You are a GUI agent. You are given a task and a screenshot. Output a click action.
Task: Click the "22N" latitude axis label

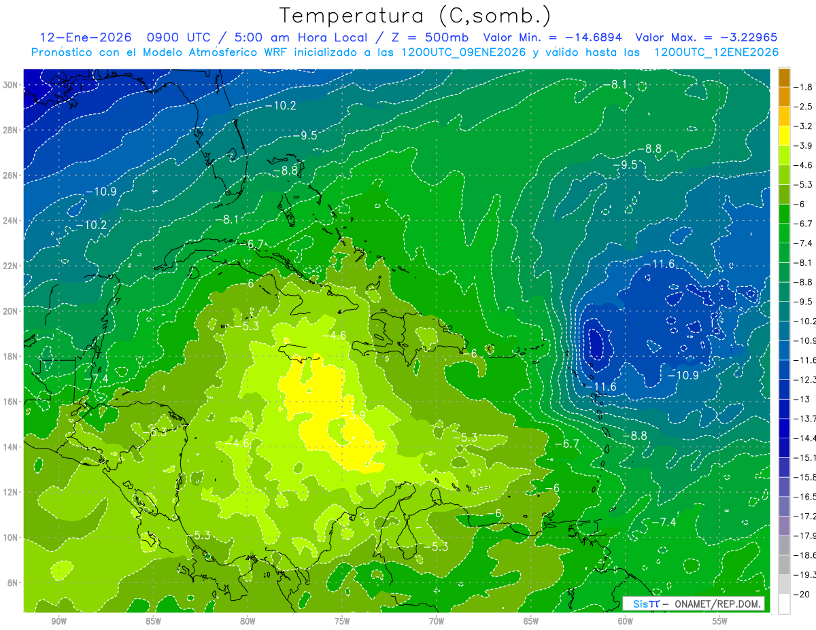pos(11,266)
